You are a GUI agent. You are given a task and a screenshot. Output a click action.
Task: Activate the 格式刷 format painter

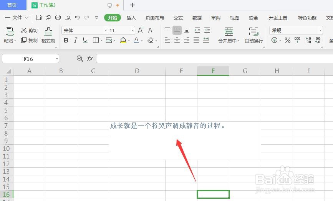pos(48,35)
